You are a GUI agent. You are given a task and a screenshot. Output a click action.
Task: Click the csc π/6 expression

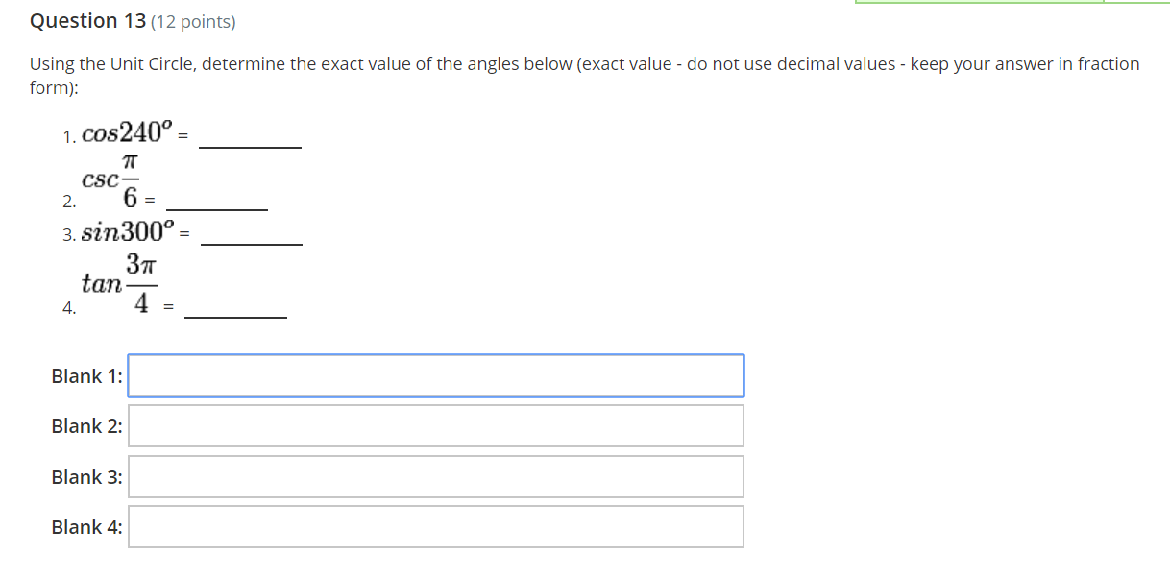(111, 181)
